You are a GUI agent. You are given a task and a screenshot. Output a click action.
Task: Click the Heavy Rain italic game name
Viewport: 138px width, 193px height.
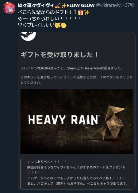click(92, 68)
